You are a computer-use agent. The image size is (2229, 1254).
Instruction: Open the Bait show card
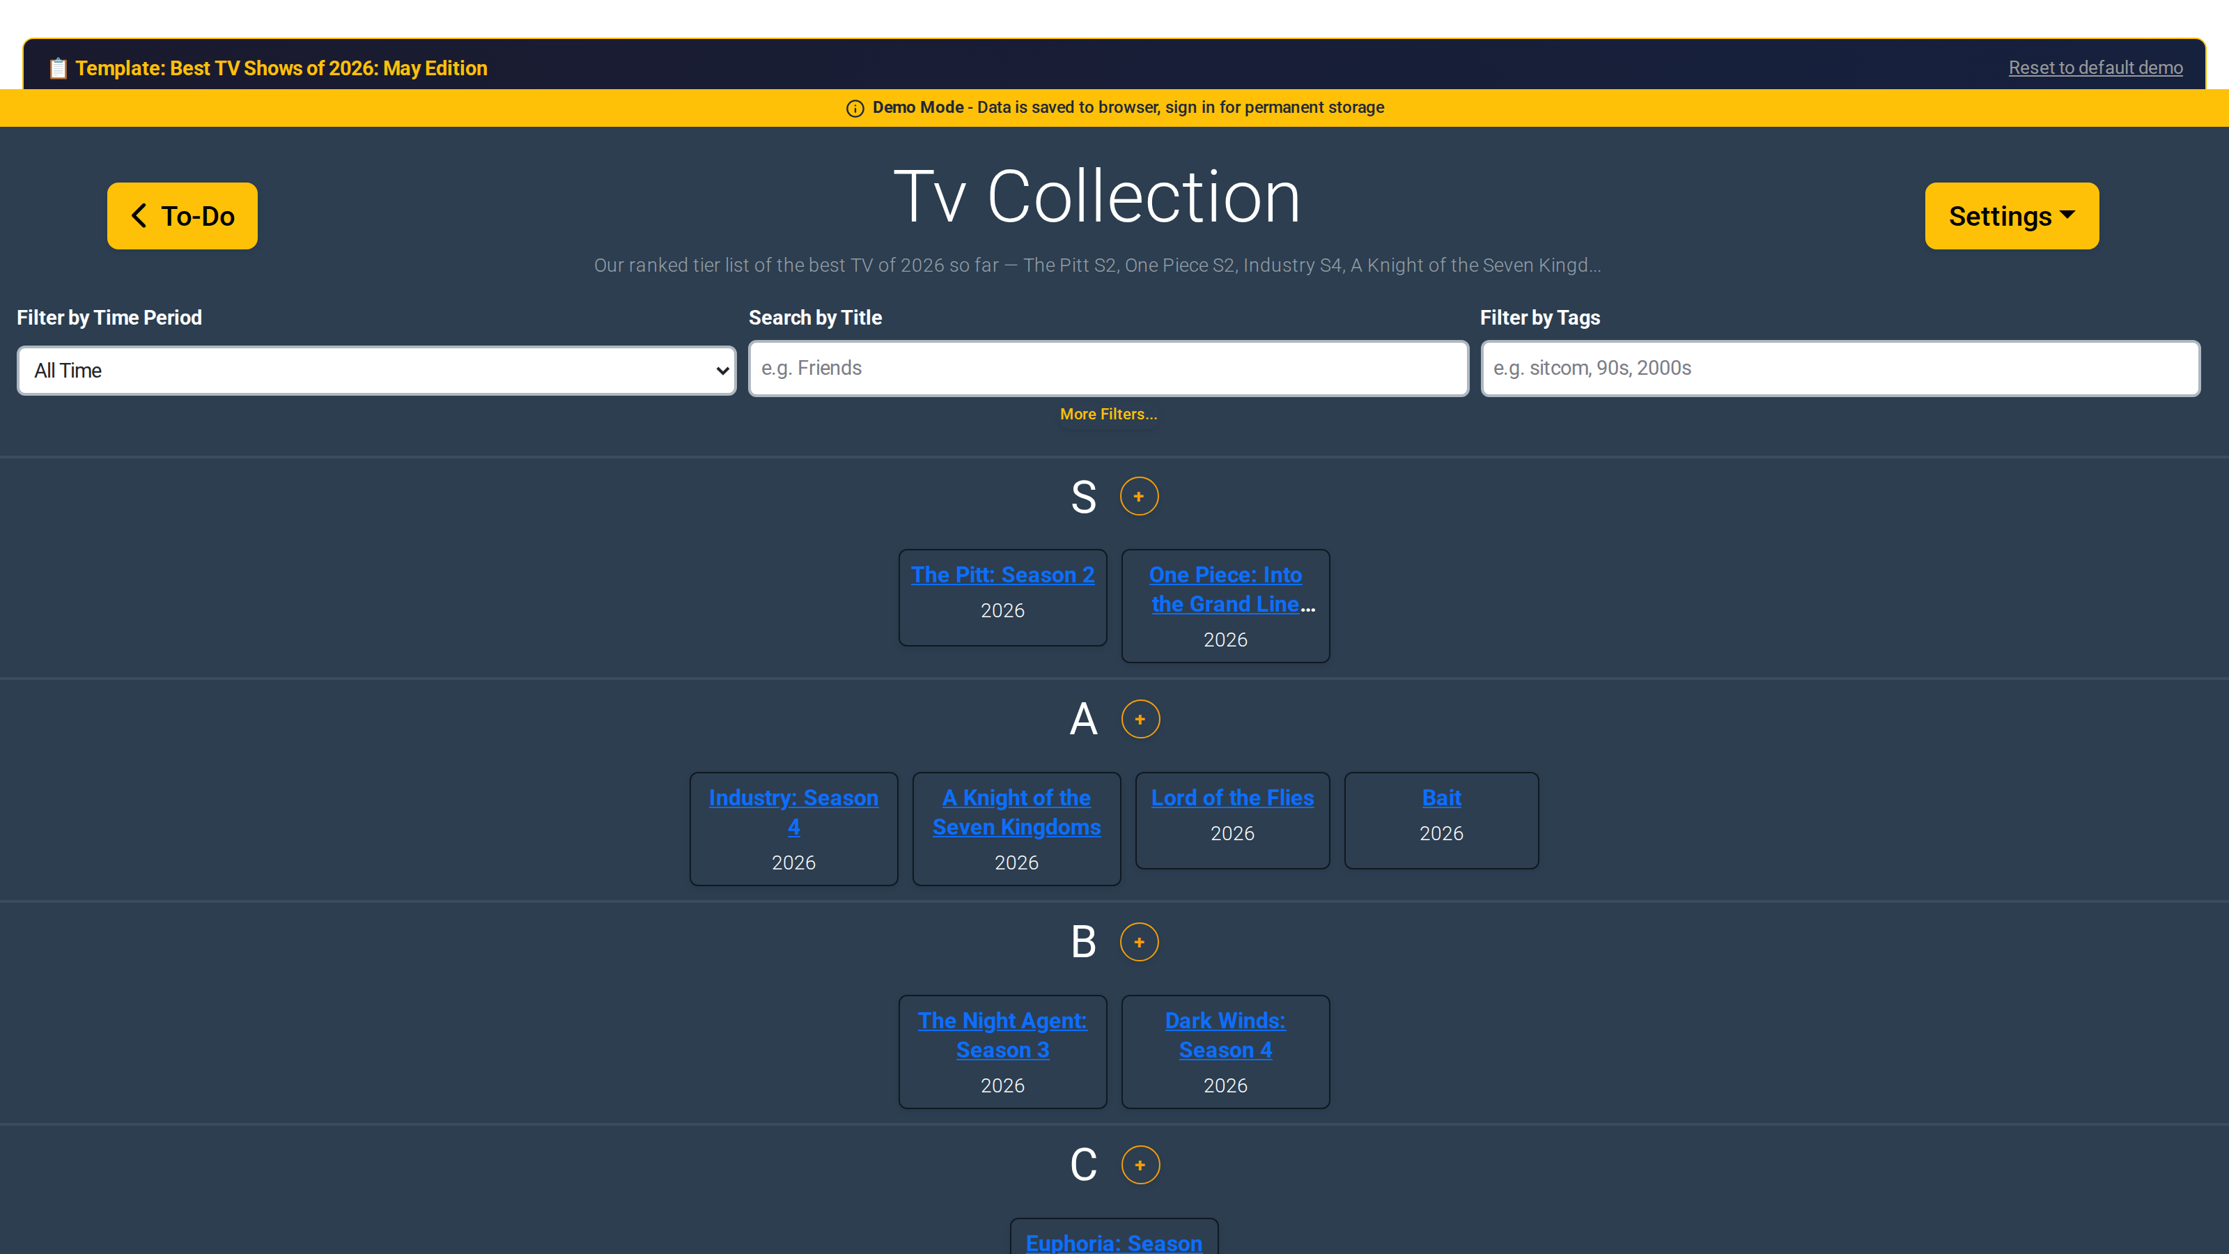click(x=1440, y=797)
